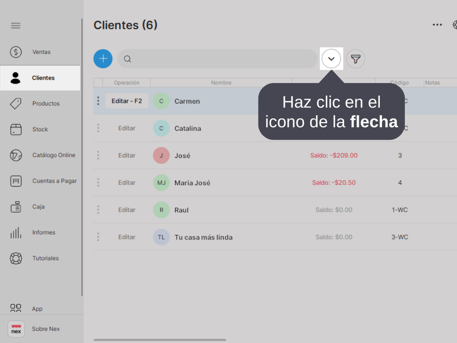Click the Operación column header
457x343 pixels.
pos(126,83)
